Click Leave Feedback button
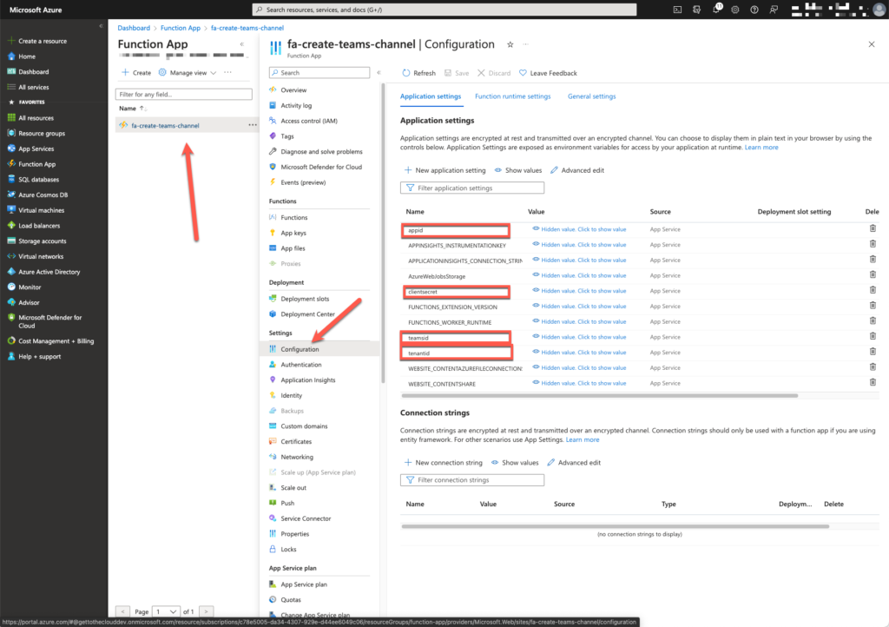Screen dimensions: 889x627 (549, 73)
